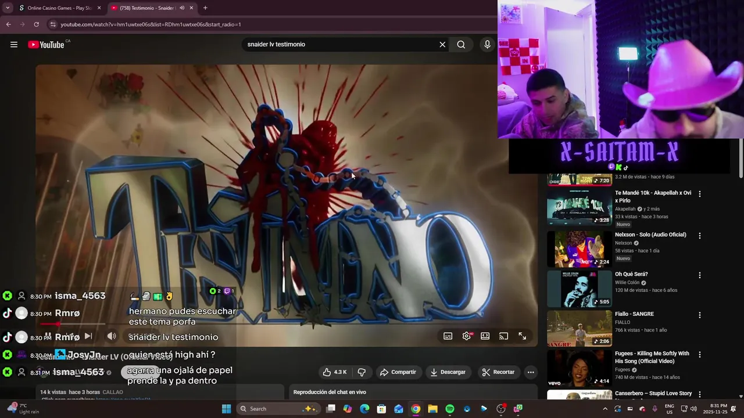Close the Online Casino Games tab
The height and width of the screenshot is (418, 744).
tap(99, 8)
